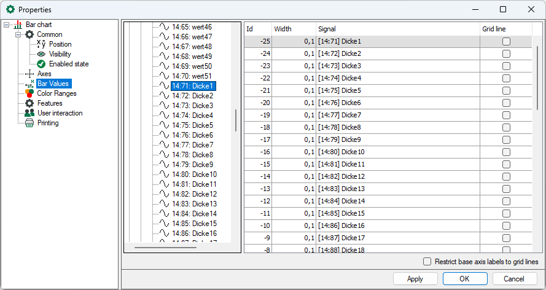Image resolution: width=546 pixels, height=290 pixels.
Task: Go to Axes settings page
Action: click(44, 74)
